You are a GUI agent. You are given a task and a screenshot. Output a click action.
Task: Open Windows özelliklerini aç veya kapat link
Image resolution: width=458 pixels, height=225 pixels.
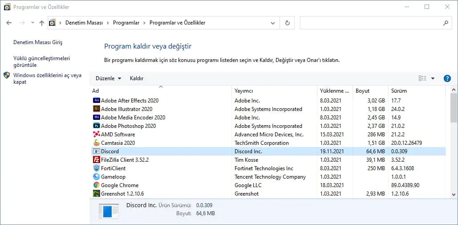pos(47,78)
